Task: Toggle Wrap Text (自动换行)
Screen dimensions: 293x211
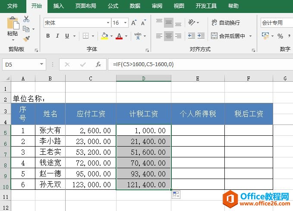Action: 225,22
